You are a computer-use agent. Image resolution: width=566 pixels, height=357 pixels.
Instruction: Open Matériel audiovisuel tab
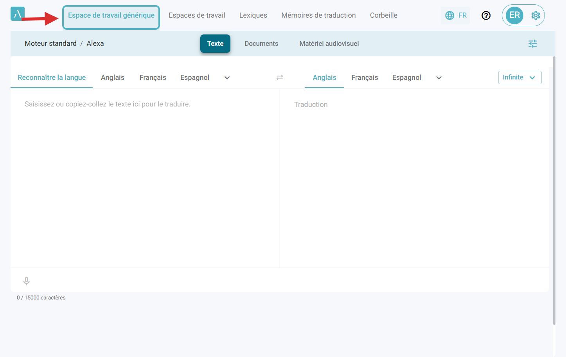pos(329,43)
